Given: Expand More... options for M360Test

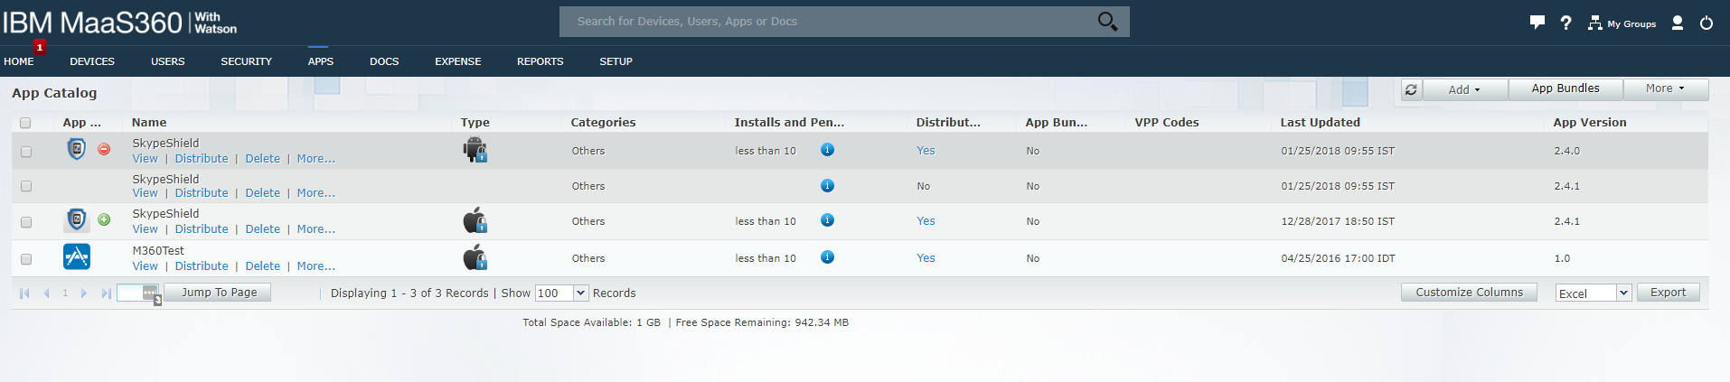Looking at the screenshot, I should tap(315, 266).
